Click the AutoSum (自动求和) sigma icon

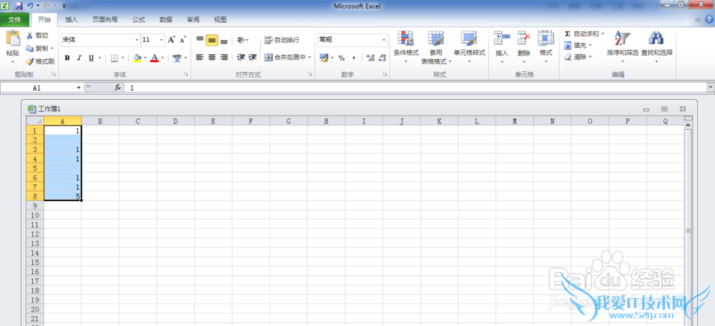(x=568, y=34)
